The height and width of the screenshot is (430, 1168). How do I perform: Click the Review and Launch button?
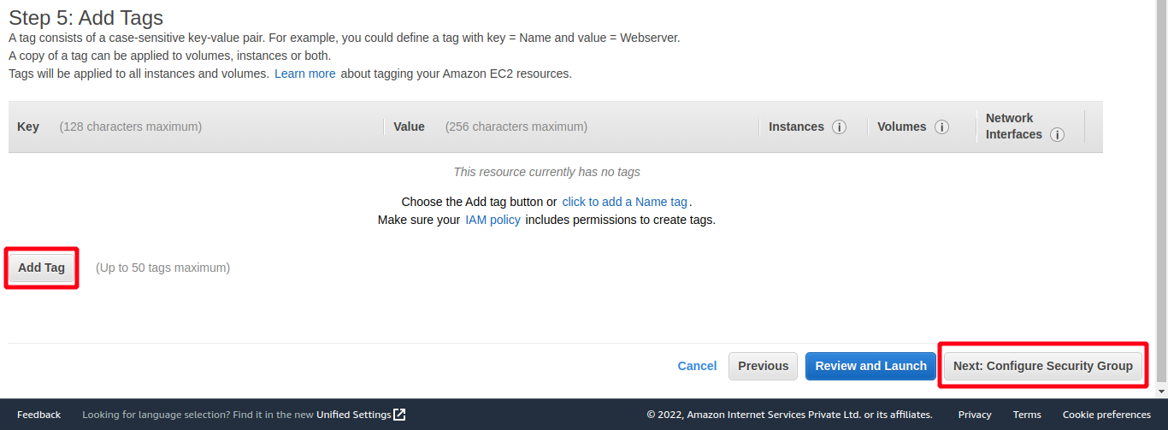(x=870, y=366)
